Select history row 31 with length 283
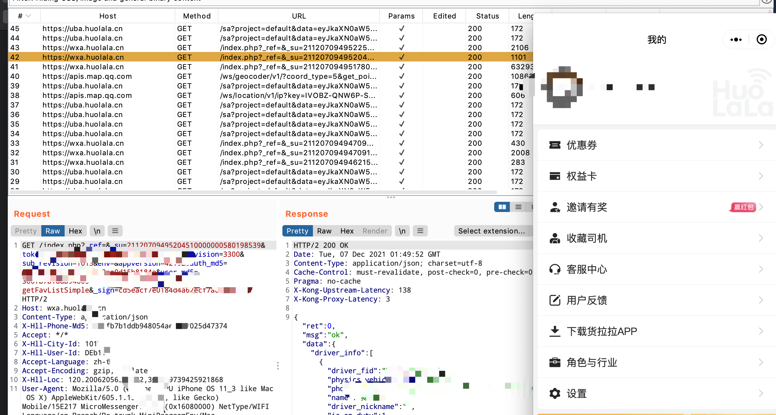This screenshot has height=415, width=776. click(x=270, y=162)
